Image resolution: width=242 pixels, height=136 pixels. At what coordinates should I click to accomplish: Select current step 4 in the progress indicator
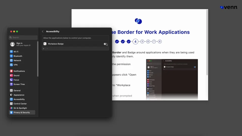pyautogui.click(x=135, y=42)
